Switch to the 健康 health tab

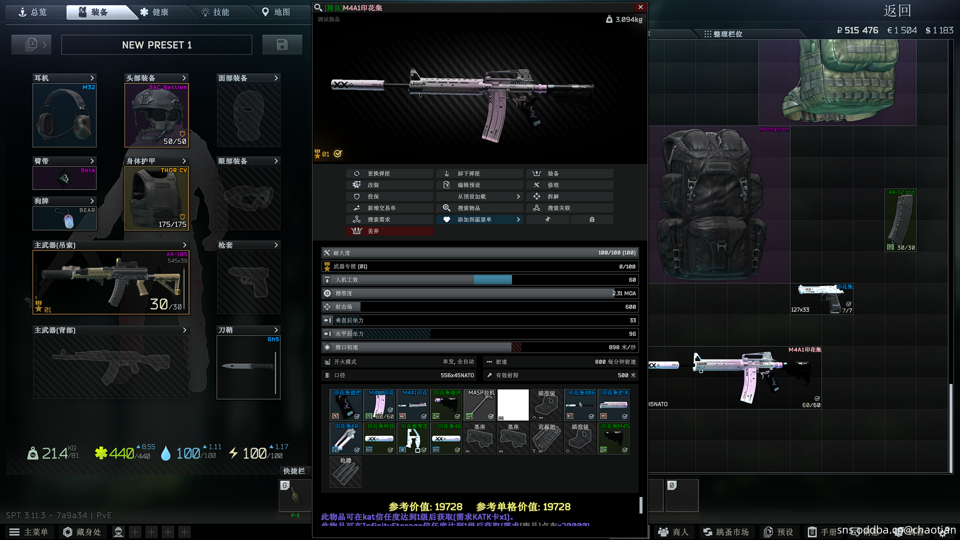[x=154, y=12]
